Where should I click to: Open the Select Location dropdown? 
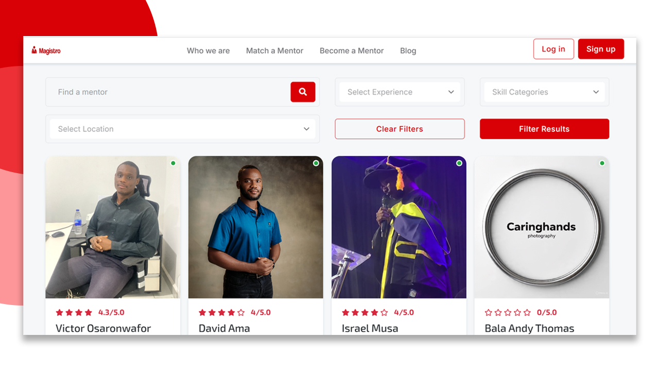tap(183, 129)
